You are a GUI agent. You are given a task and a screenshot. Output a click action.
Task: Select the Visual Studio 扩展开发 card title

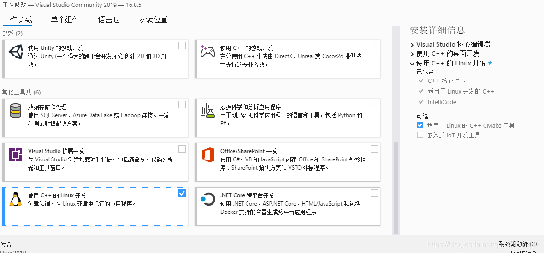(56, 152)
